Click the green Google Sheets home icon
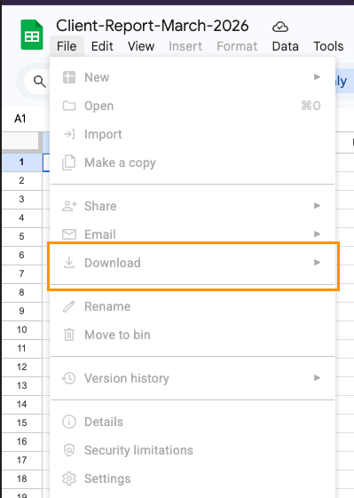Image resolution: width=354 pixels, height=498 pixels. (x=32, y=35)
